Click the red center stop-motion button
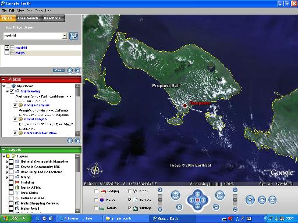This screenshot has width=298, height=223. 197,200
